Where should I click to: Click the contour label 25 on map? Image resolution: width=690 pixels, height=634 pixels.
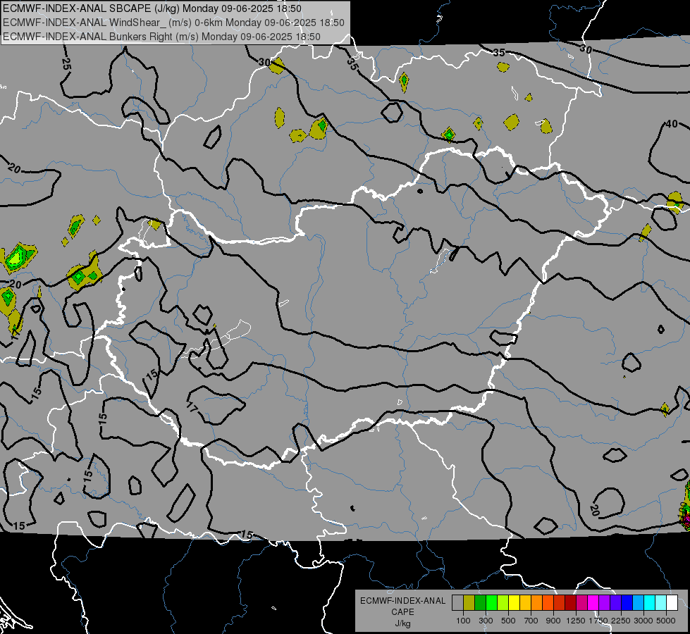click(66, 64)
